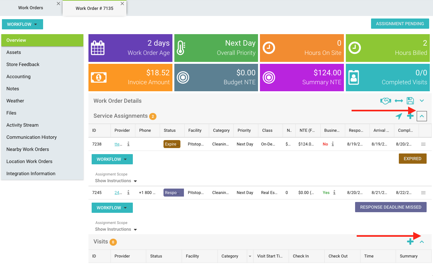Open the top WORKFLOW dropdown
The width and height of the screenshot is (433, 276).
[x=22, y=24]
